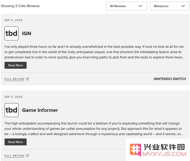Screen dimensions: 190x161
Task: Click the IGN review date label
Action: 13,20
